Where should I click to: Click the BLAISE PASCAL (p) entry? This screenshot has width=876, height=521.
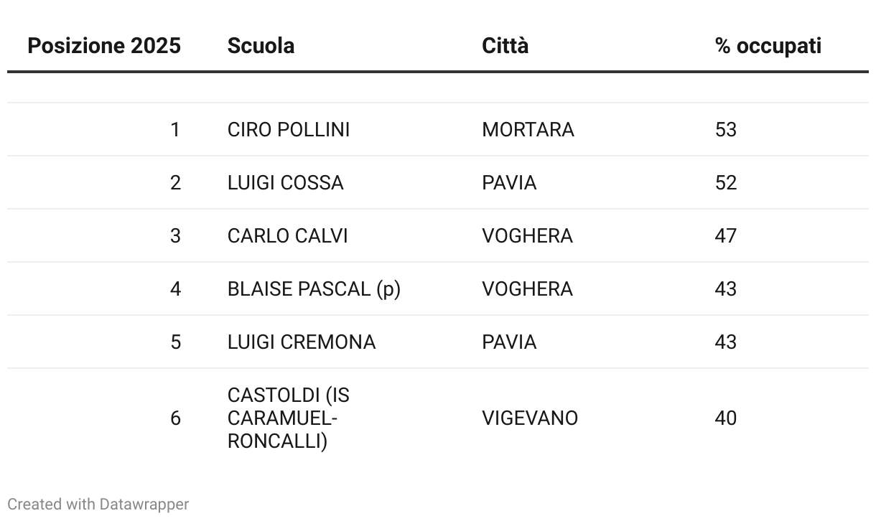[x=314, y=289]
